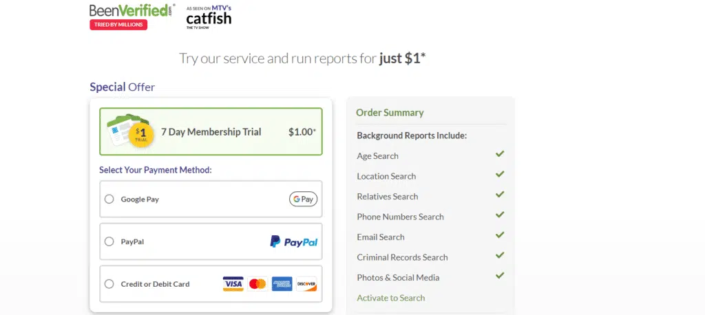Choose the Credit or Debit Card radio button
705x315 pixels.
click(109, 284)
